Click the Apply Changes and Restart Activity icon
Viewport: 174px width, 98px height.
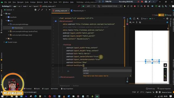tap(128, 6)
